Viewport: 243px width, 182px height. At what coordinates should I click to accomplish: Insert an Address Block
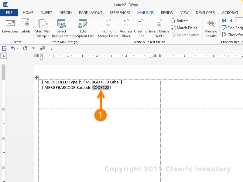coord(126,28)
